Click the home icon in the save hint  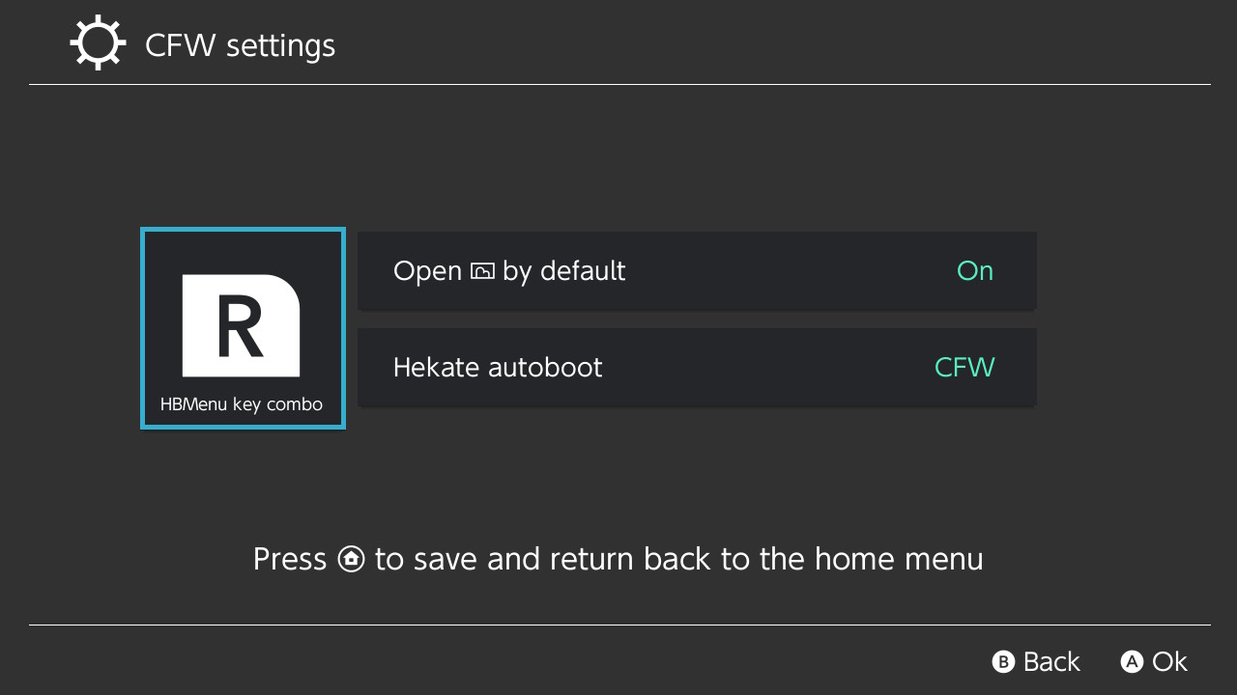(x=352, y=559)
